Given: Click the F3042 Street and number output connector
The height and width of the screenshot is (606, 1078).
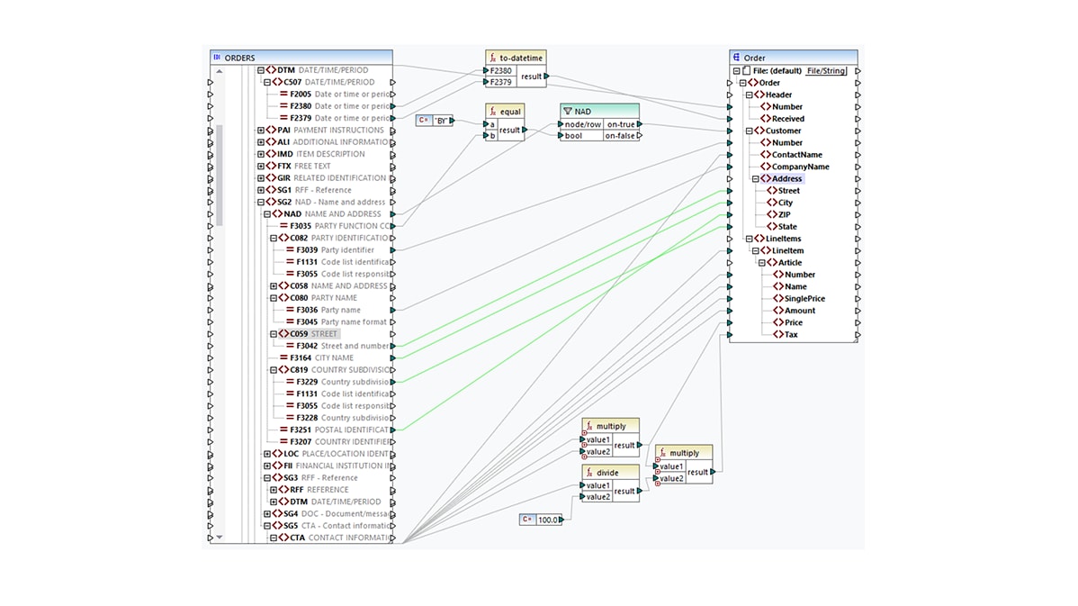Looking at the screenshot, I should 392,346.
